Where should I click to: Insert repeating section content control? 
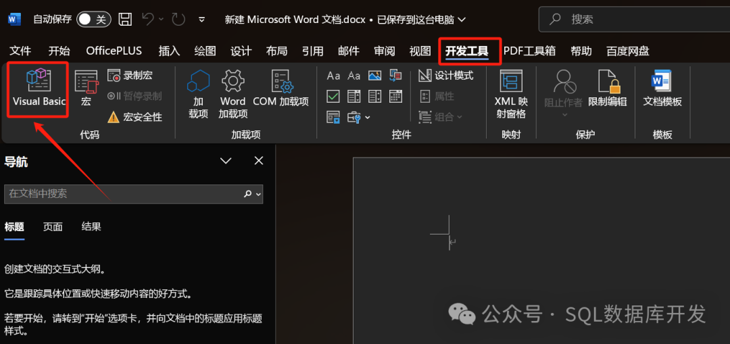[333, 117]
